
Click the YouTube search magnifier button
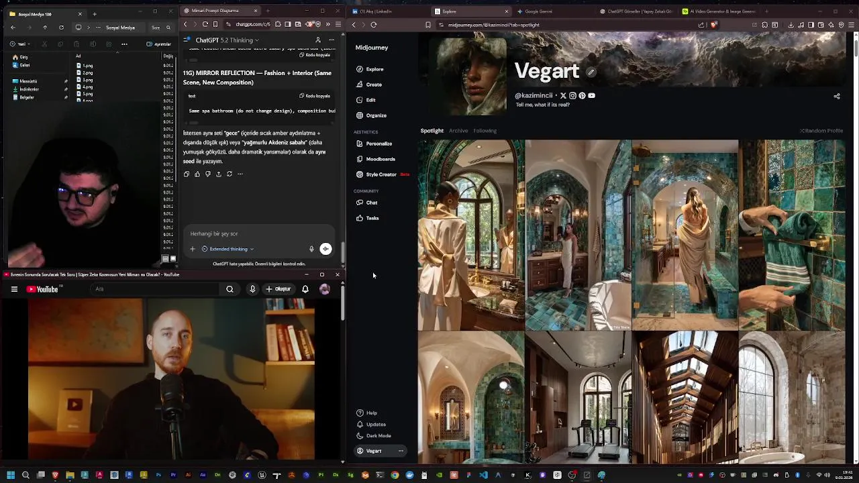(x=230, y=289)
